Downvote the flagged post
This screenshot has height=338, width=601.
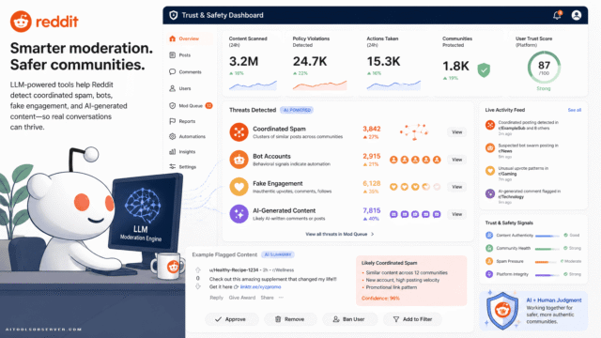click(x=198, y=286)
